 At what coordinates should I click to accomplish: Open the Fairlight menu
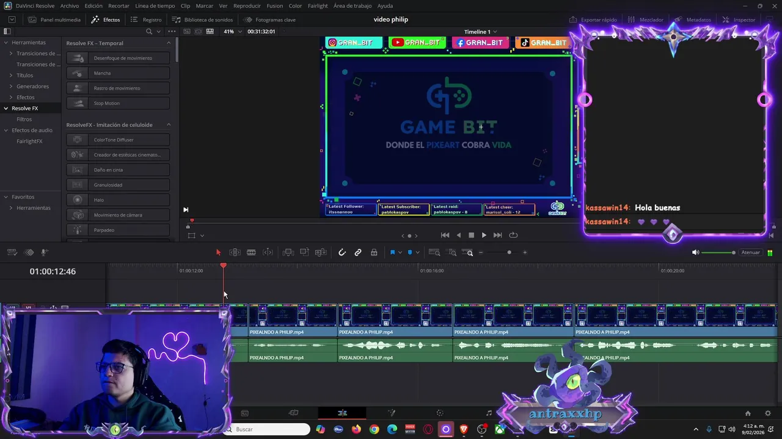318,5
